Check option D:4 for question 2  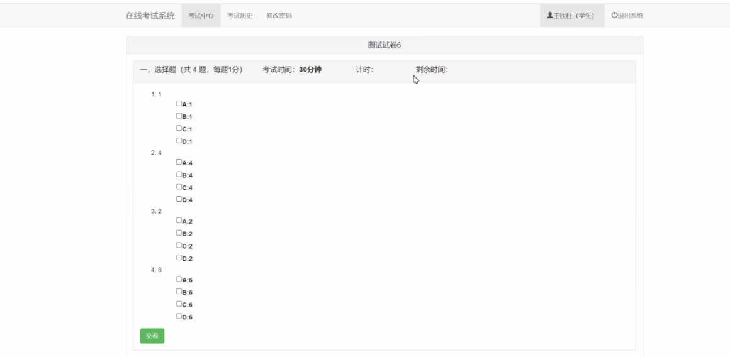[179, 199]
